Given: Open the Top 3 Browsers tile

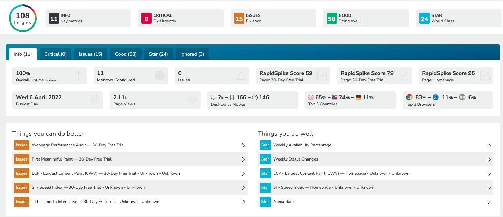Looking at the screenshot, I should tap(448, 100).
